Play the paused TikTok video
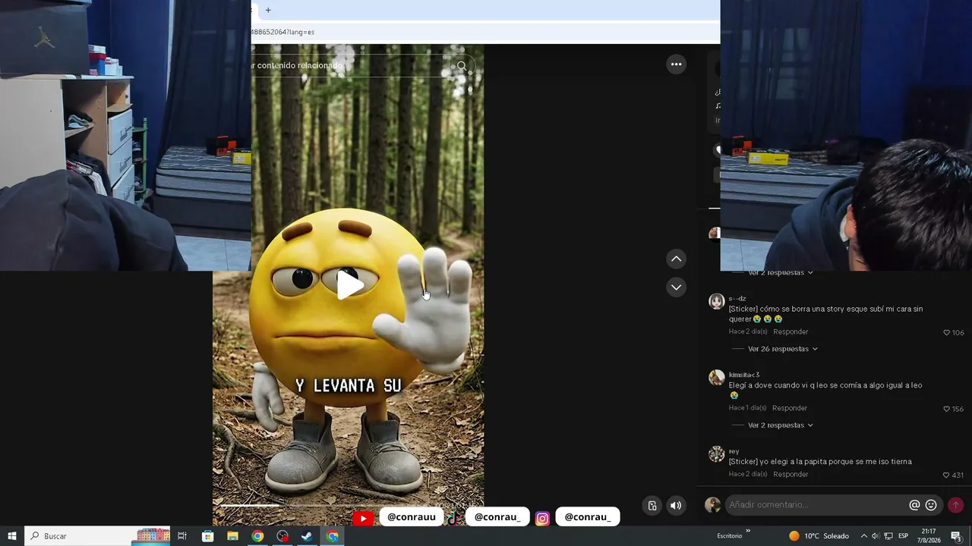The width and height of the screenshot is (972, 546). pyautogui.click(x=349, y=285)
